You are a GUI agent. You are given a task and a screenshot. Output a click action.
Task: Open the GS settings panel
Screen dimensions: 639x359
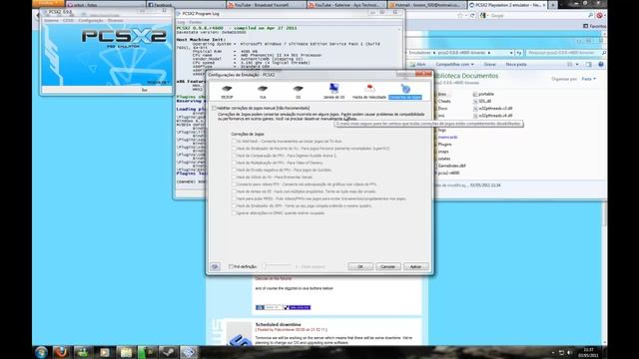298,92
